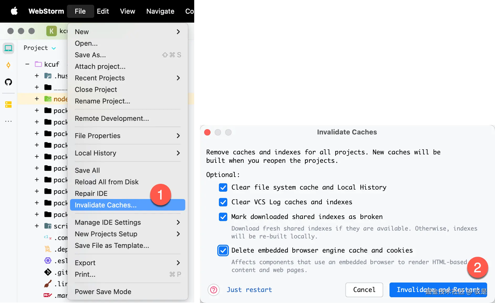495x303 pixels.
Task: Open the View menu
Action: [x=127, y=11]
